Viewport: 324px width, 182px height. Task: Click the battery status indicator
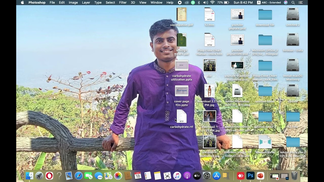click(223, 3)
